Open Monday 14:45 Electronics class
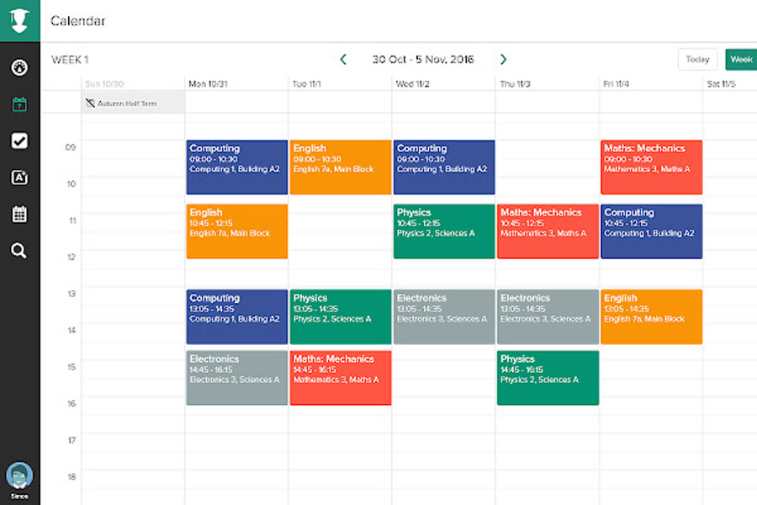757x505 pixels. [x=237, y=378]
